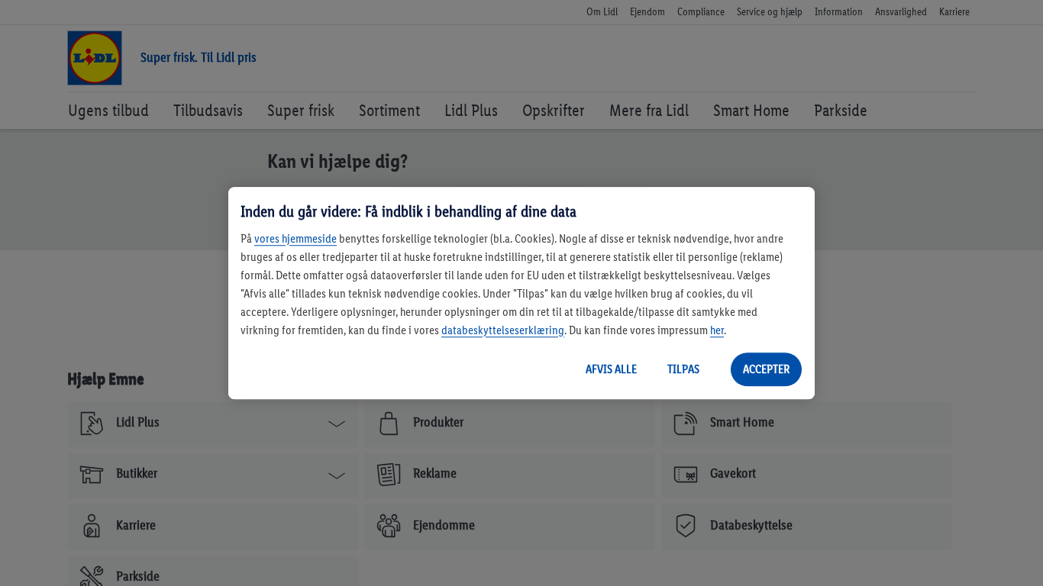Viewport: 1043px width, 586px height.
Task: Click the Databeskyttelse shield icon
Action: point(686,526)
